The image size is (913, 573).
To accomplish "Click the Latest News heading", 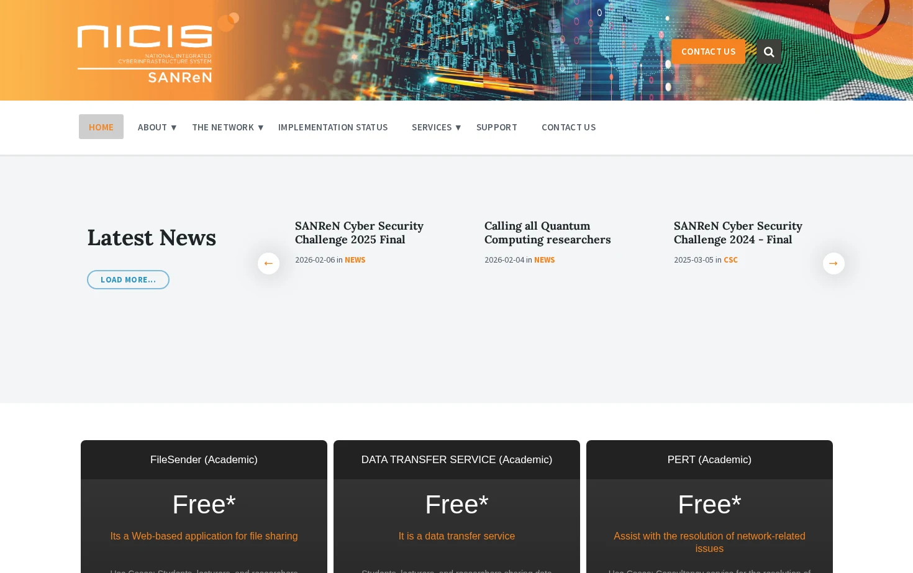I will (152, 237).
